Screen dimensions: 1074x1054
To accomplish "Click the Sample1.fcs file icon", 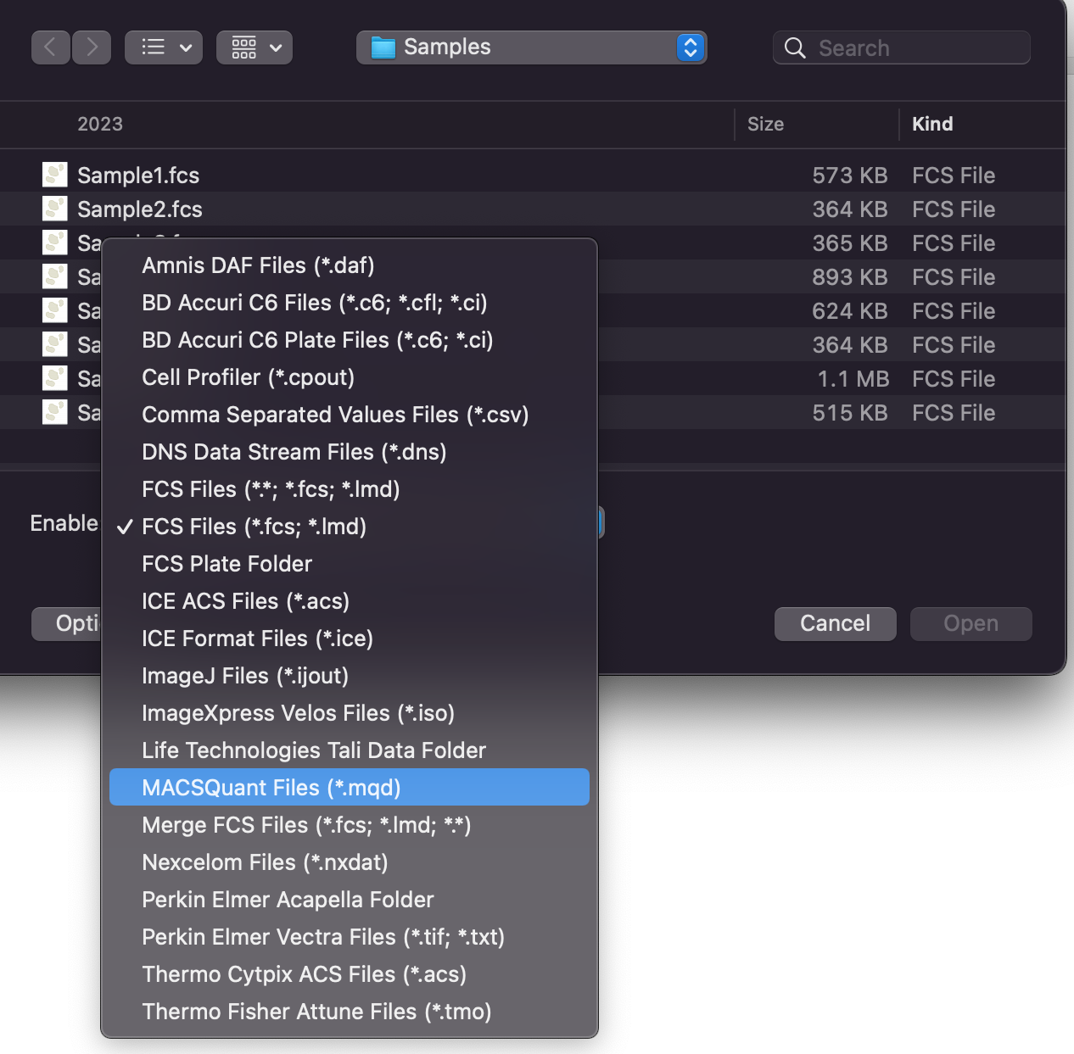I will click(55, 175).
